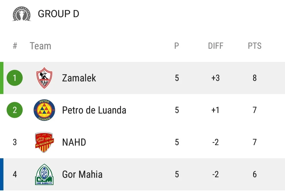Select the NAHD team name
The height and width of the screenshot is (193, 285).
pos(74,142)
